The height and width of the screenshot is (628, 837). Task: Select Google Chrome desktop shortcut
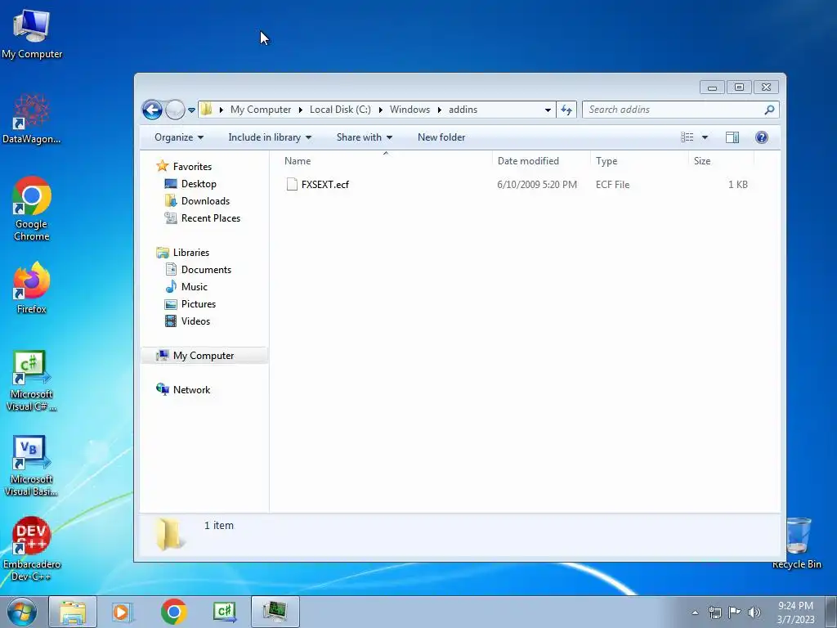click(32, 209)
